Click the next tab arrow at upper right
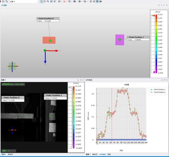 pyautogui.click(x=164, y=5)
